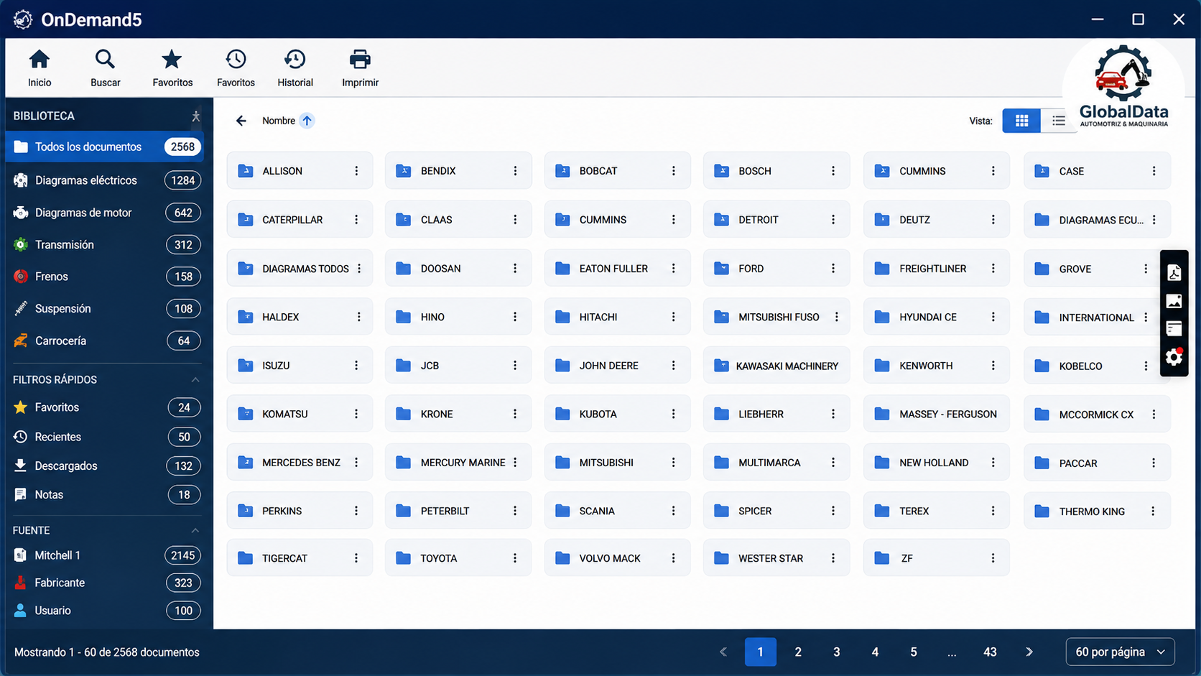1201x676 pixels.
Task: Select Todos los documentos in the library
Action: point(105,147)
